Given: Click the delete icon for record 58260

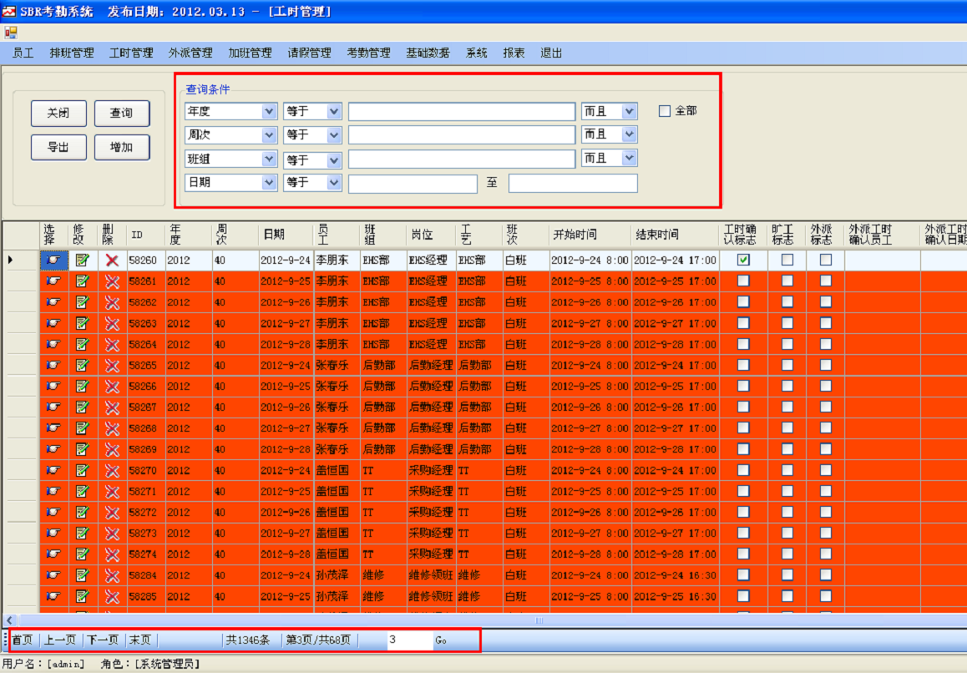Looking at the screenshot, I should (112, 261).
